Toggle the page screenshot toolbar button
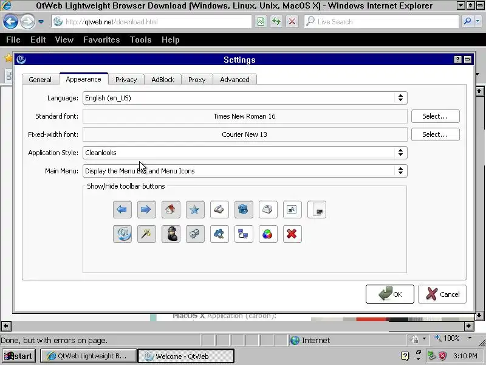Image resolution: width=486 pixels, height=365 pixels. pos(317,209)
